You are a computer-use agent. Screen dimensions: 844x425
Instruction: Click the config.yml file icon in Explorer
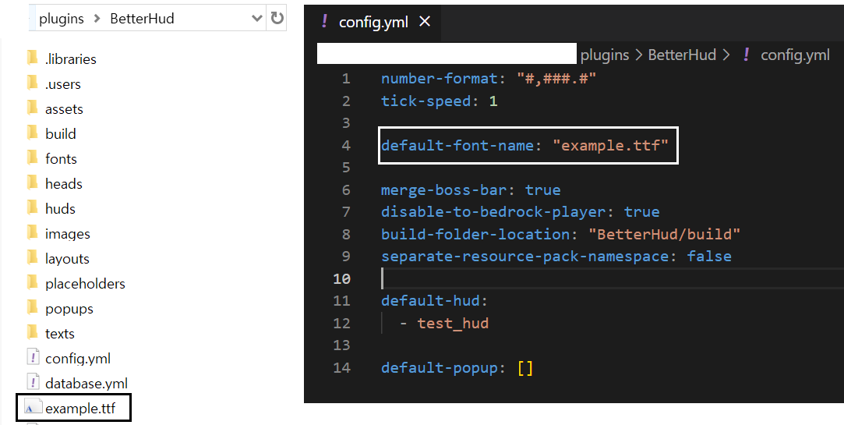(33, 358)
